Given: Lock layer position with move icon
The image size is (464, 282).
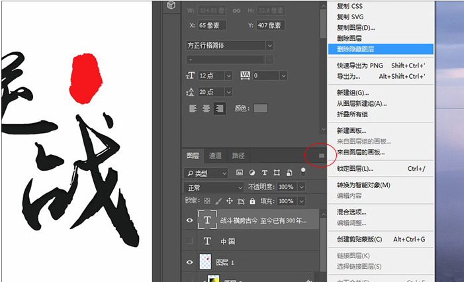Looking at the screenshot, I should 230,201.
